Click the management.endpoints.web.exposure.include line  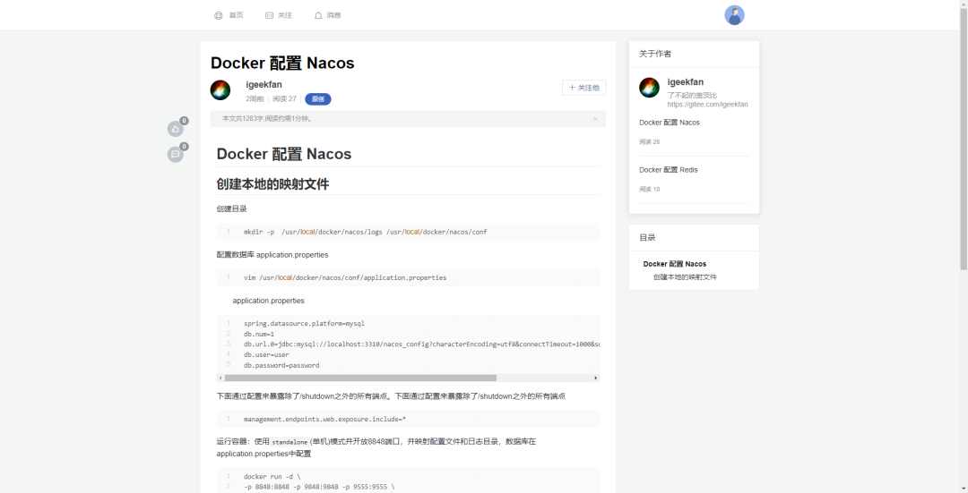[x=324, y=419]
